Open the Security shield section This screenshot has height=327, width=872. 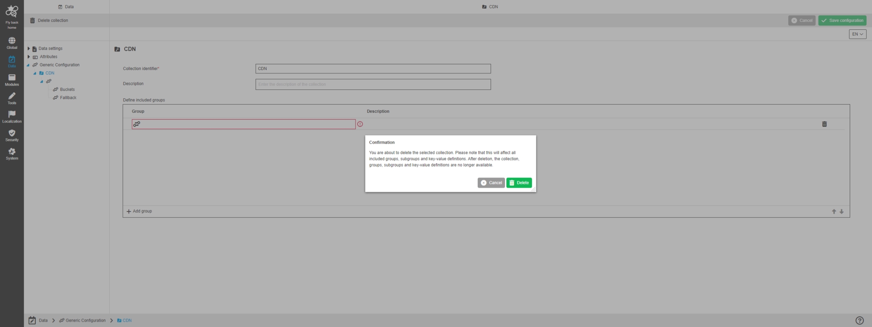(x=12, y=135)
